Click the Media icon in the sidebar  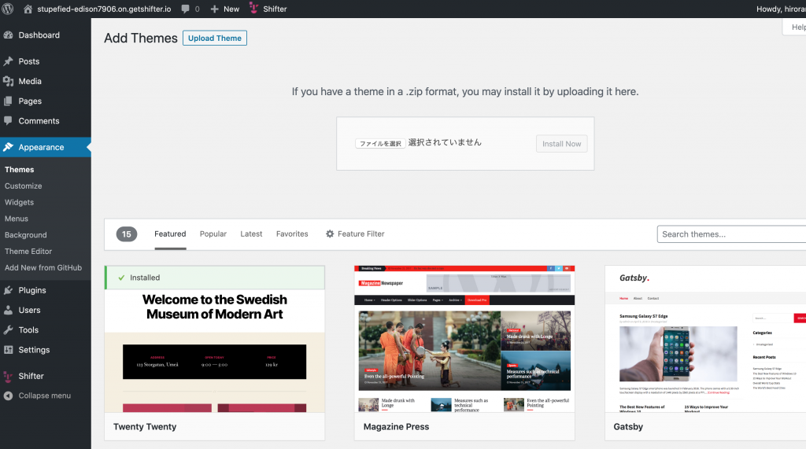[x=8, y=81]
